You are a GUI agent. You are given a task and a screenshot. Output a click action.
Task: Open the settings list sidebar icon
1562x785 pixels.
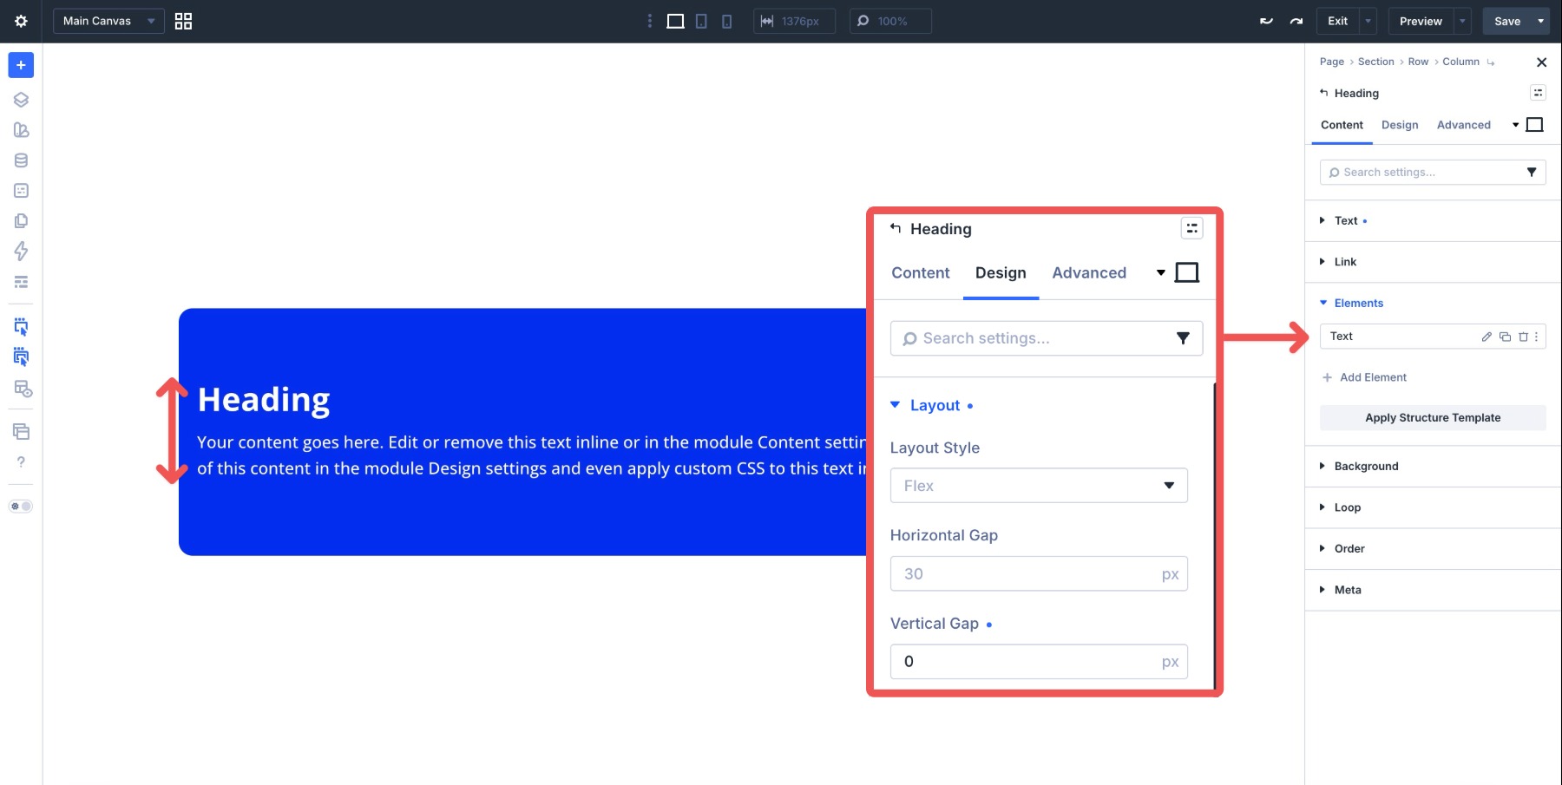(21, 282)
